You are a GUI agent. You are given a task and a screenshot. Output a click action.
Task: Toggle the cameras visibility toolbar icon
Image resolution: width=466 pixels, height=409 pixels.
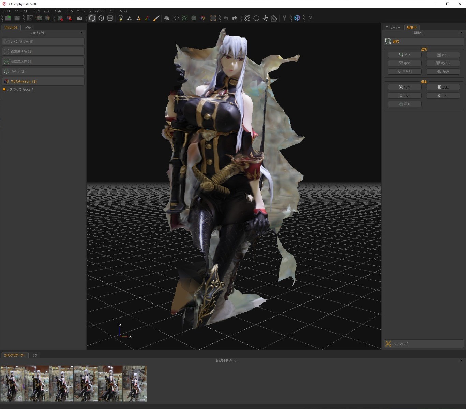167,18
